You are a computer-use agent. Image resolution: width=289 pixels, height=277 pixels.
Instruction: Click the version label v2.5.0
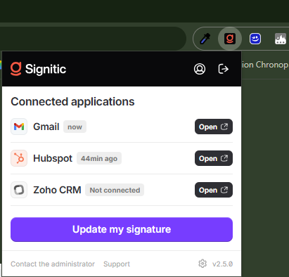tap(222, 264)
